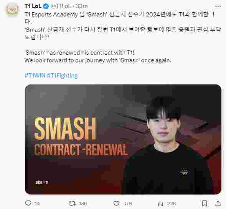This screenshot has height=209, width=226.
Task: Click the T1 LoL display name
Action: [x=33, y=6]
